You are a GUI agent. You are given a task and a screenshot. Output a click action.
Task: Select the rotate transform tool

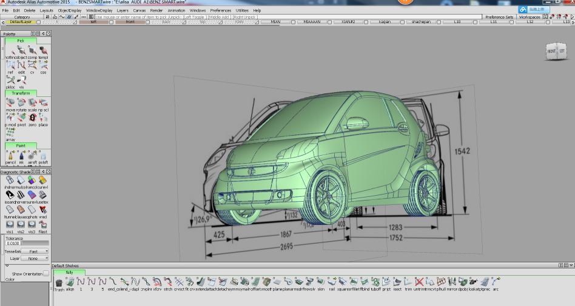pyautogui.click(x=21, y=102)
